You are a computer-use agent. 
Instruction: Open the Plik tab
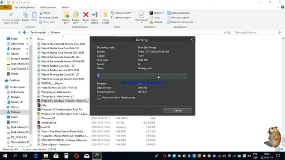pos(6,7)
